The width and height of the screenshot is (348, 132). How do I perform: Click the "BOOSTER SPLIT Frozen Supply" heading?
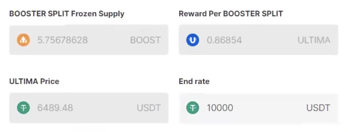pos(67,14)
